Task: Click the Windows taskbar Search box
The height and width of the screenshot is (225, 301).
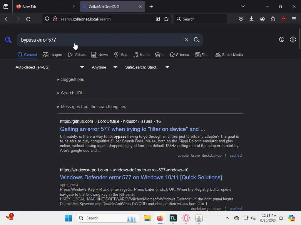Action: tap(108, 218)
